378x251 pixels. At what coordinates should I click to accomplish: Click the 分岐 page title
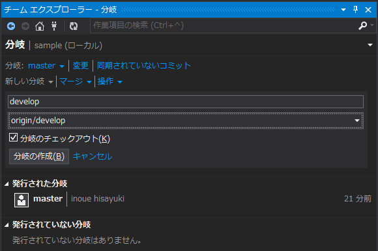click(15, 45)
